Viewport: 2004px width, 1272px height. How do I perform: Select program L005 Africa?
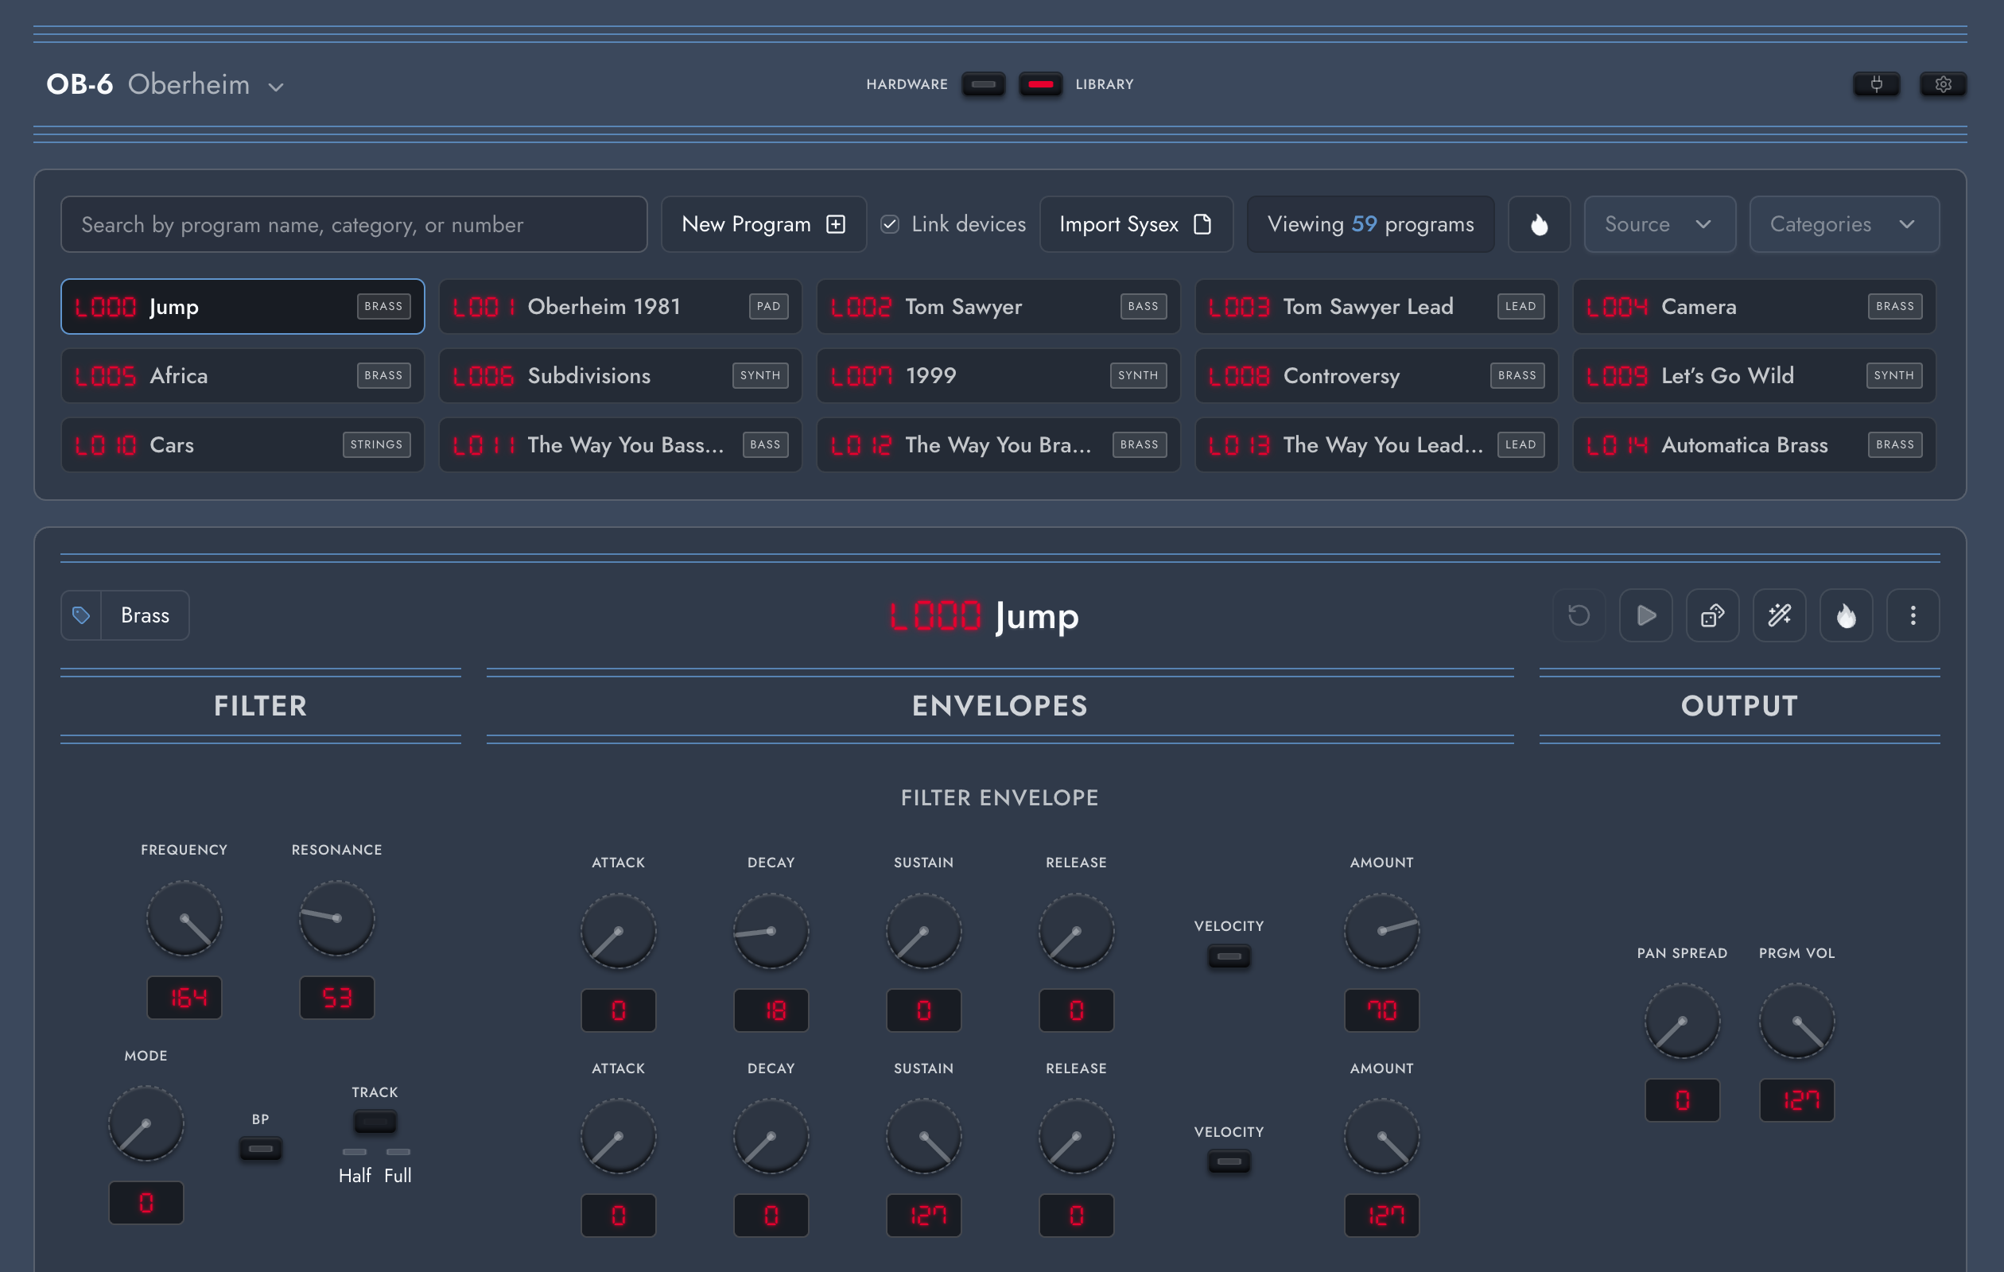tap(243, 375)
